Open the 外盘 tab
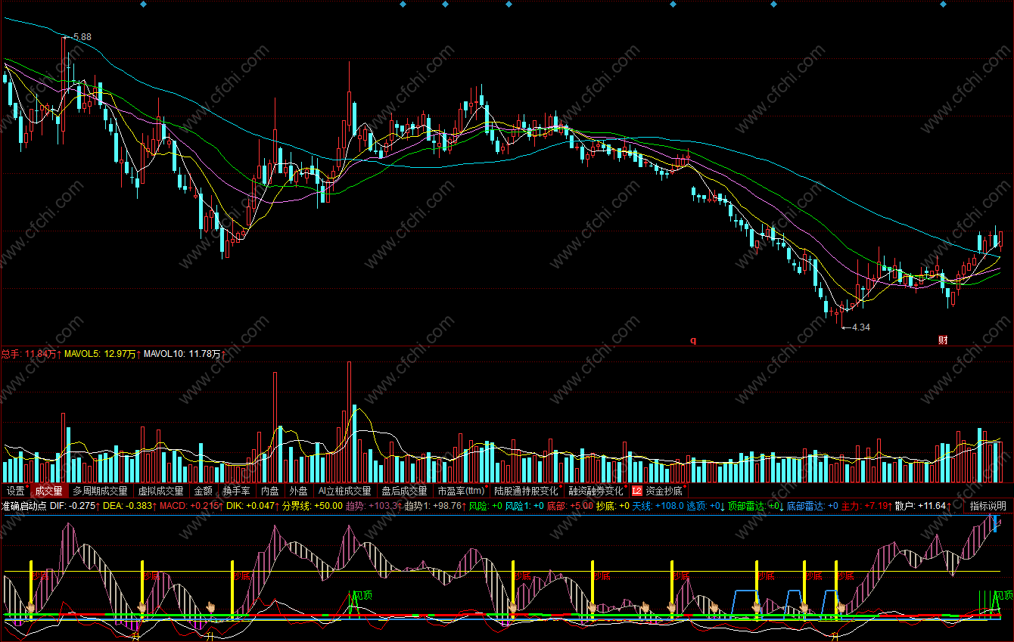Image resolution: width=1014 pixels, height=642 pixels. (x=299, y=491)
